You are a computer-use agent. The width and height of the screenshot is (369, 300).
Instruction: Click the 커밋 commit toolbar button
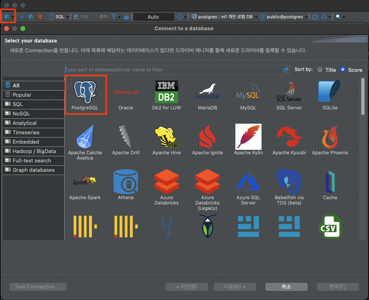(x=81, y=17)
